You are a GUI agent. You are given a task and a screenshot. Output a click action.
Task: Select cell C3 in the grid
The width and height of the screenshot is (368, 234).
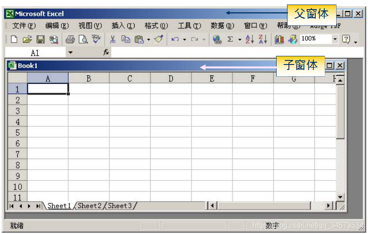[x=130, y=111]
